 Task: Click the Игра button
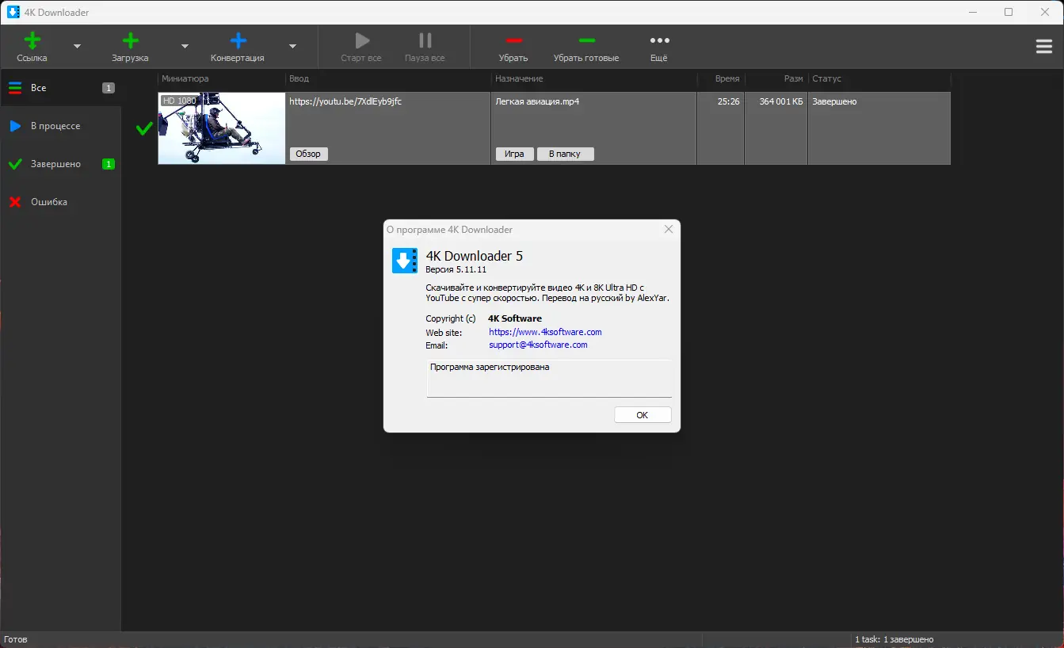tap(514, 154)
